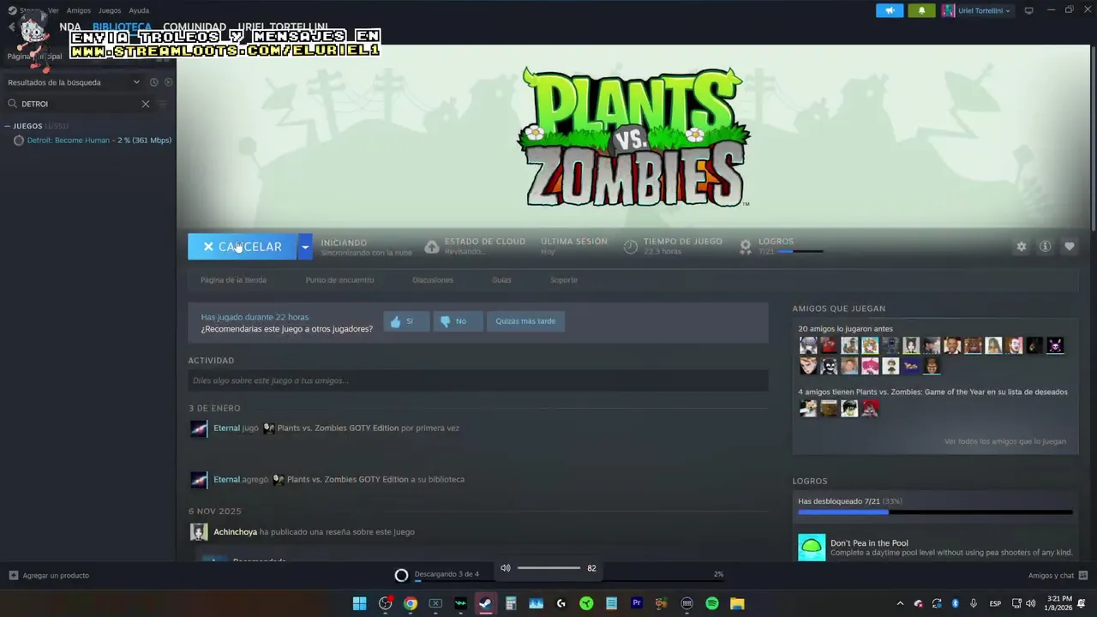Show game info via the info icon
Viewport: 1097px width, 617px height.
(x=1045, y=247)
